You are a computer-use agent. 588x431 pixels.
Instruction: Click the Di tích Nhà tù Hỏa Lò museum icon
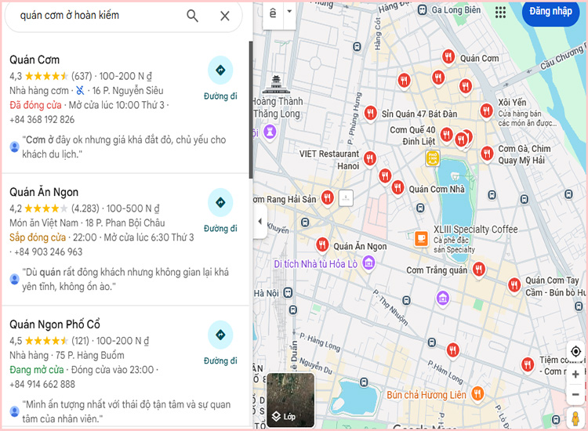coord(368,263)
